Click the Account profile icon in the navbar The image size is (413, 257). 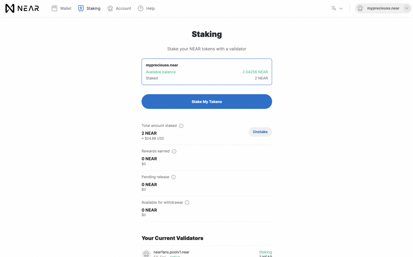pyautogui.click(x=110, y=8)
